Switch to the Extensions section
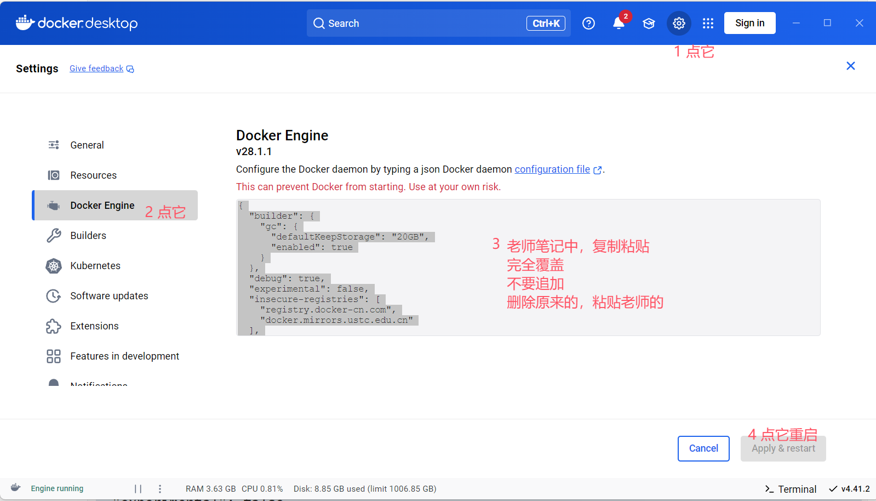Screen dimensions: 876x501 click(114, 326)
